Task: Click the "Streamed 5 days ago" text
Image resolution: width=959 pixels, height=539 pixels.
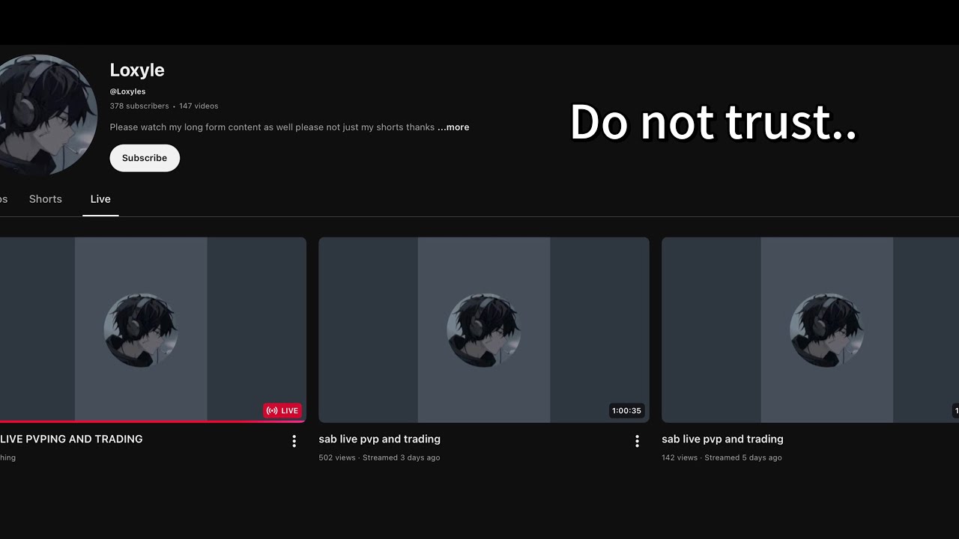Action: (x=743, y=457)
